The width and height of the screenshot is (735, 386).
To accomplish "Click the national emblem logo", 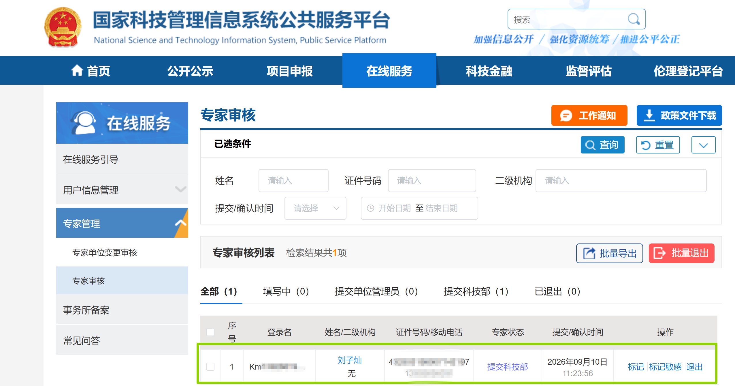I will (63, 27).
